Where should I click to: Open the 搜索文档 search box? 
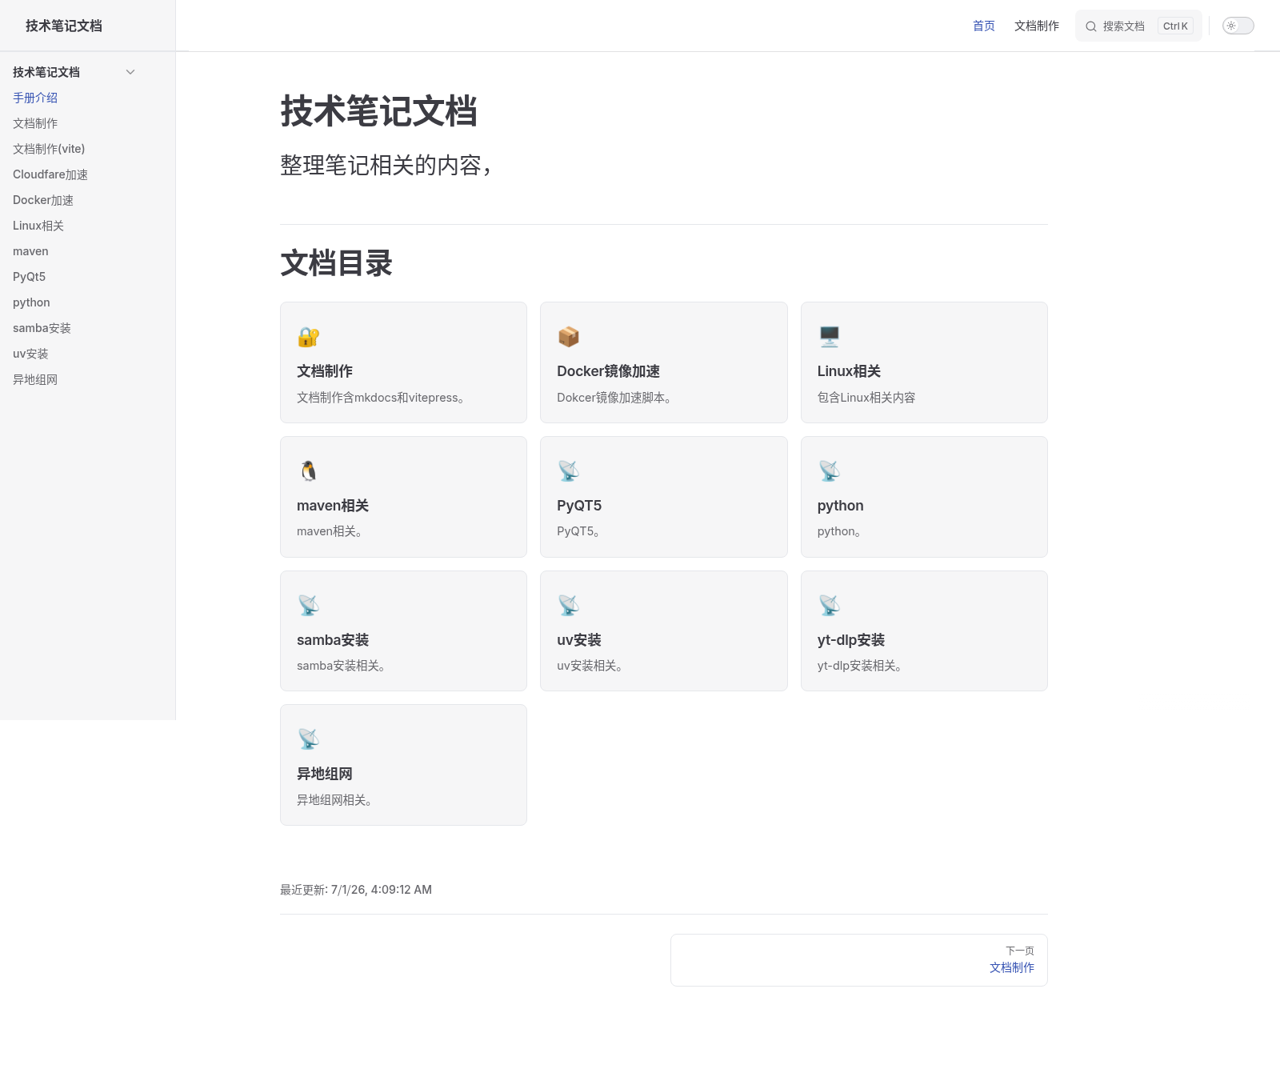1138,26
